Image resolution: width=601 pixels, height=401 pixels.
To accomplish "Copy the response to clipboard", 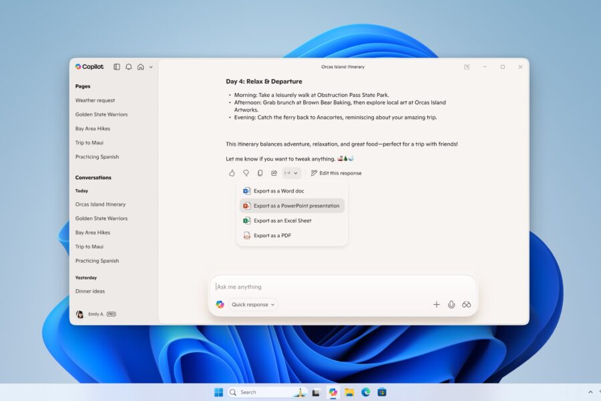I will [260, 173].
